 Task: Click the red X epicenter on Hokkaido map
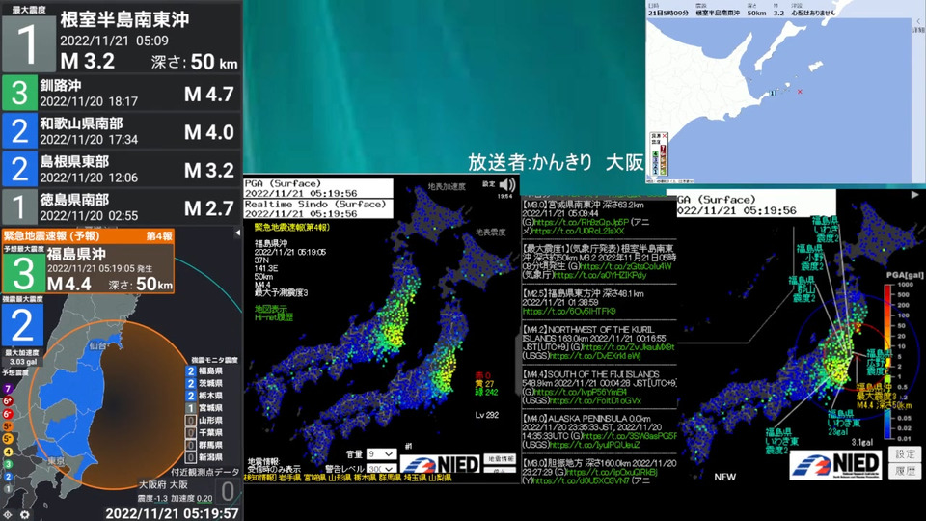pyautogui.click(x=800, y=92)
